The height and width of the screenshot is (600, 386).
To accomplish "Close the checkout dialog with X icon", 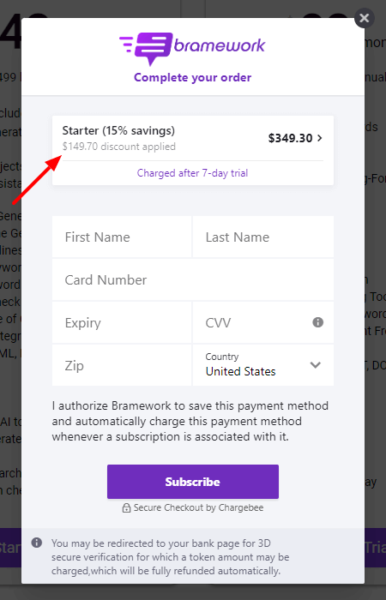I will (x=365, y=18).
